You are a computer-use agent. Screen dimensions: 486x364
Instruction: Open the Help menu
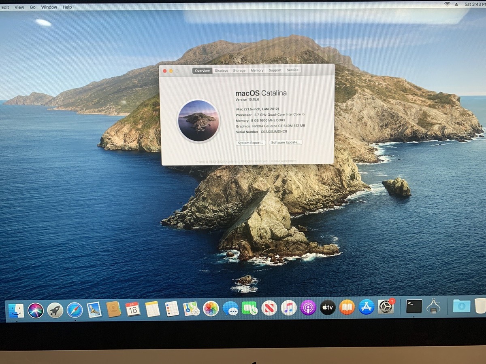point(67,7)
